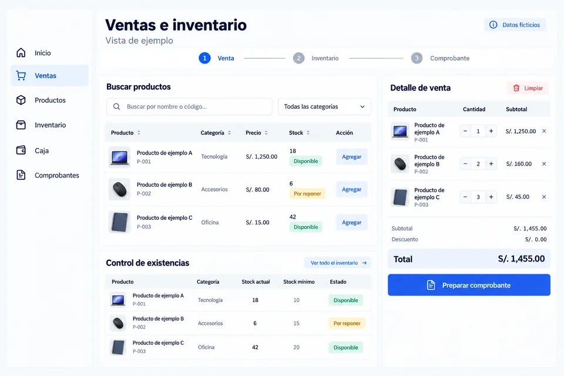564x376 pixels.
Task: Click the Inventario archive icon
Action: (x=21, y=125)
